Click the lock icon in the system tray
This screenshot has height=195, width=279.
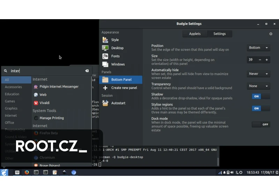point(228,172)
